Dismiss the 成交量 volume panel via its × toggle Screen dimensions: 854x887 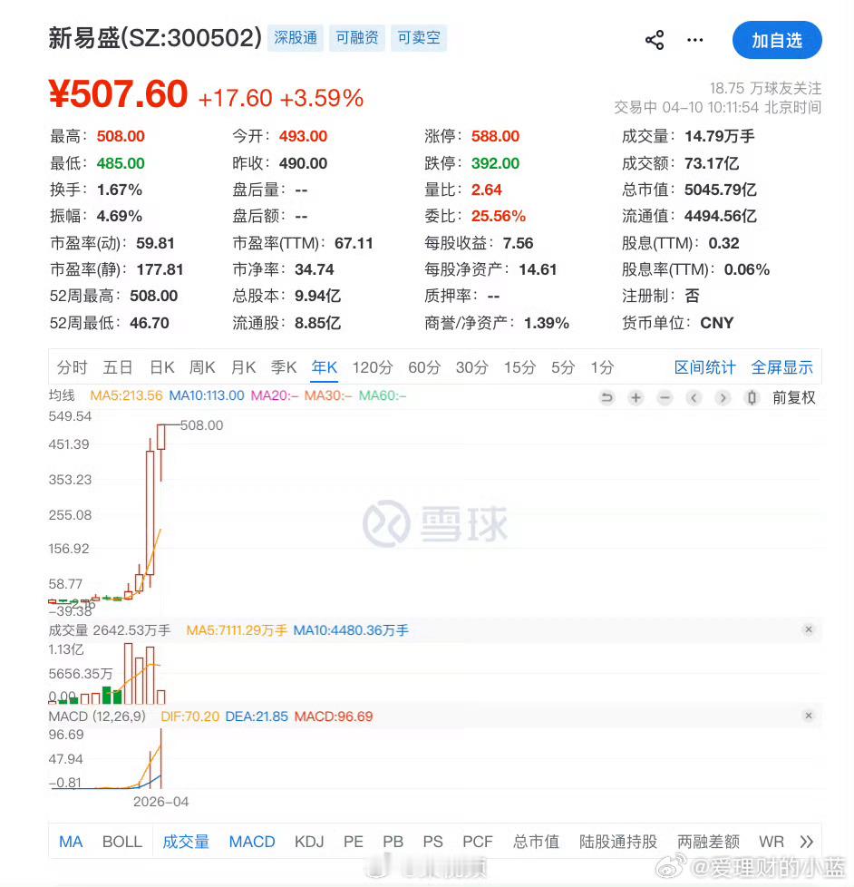click(808, 629)
